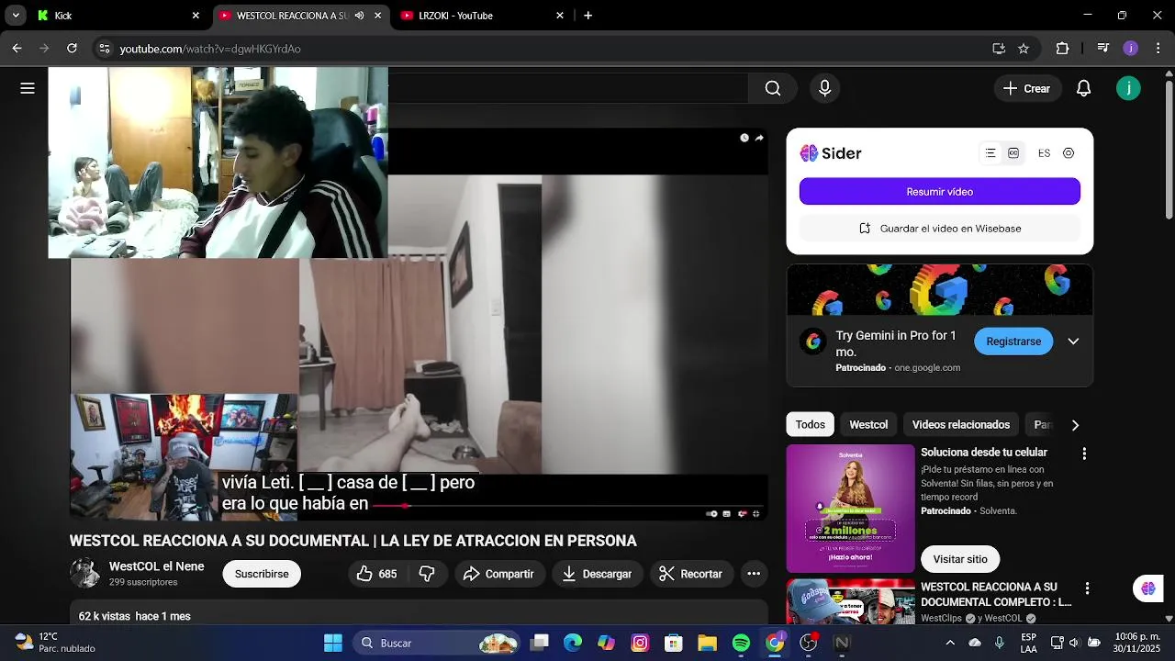Screen dimensions: 1175x661
Task: Switch to the LRZOKI - YouTube tab
Action: tap(482, 16)
